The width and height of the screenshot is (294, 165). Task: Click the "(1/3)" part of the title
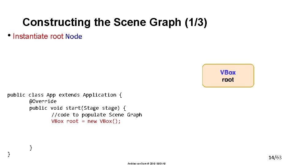[x=196, y=22]
